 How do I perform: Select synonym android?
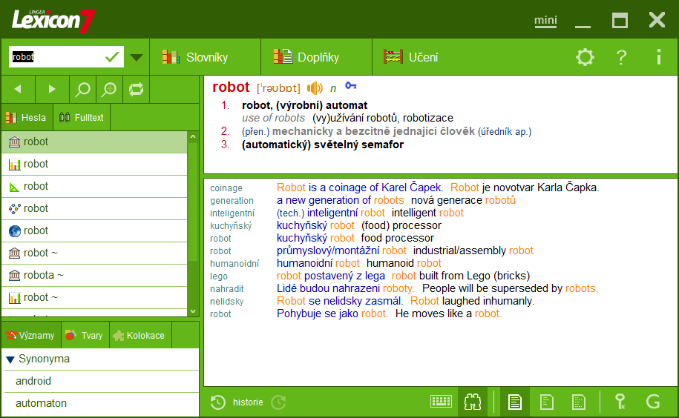coord(33,381)
